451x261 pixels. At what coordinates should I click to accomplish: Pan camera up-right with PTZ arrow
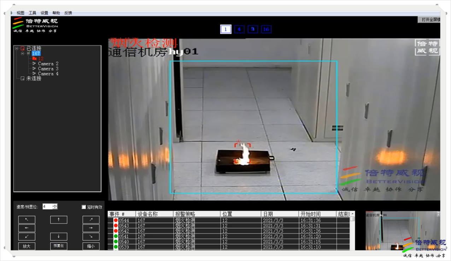tap(91, 220)
